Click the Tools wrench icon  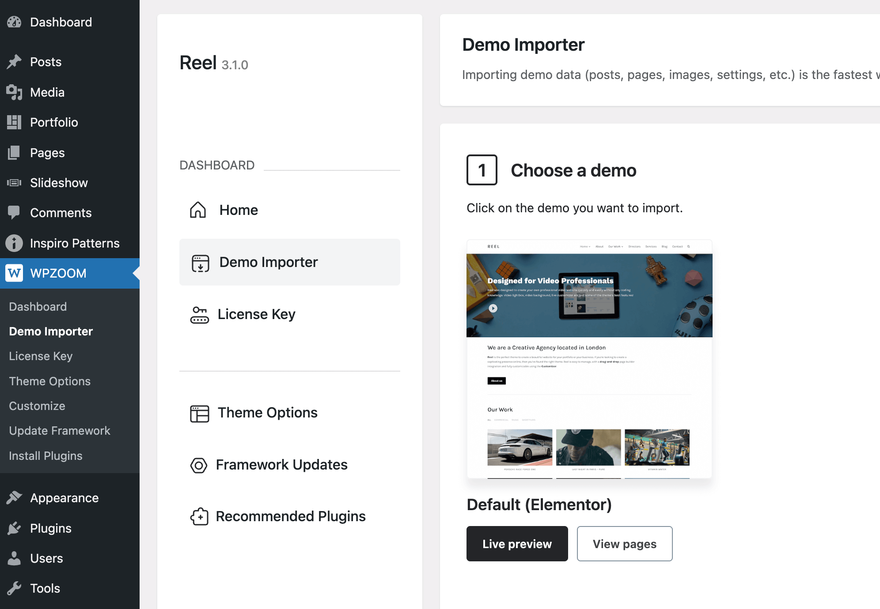tap(14, 588)
